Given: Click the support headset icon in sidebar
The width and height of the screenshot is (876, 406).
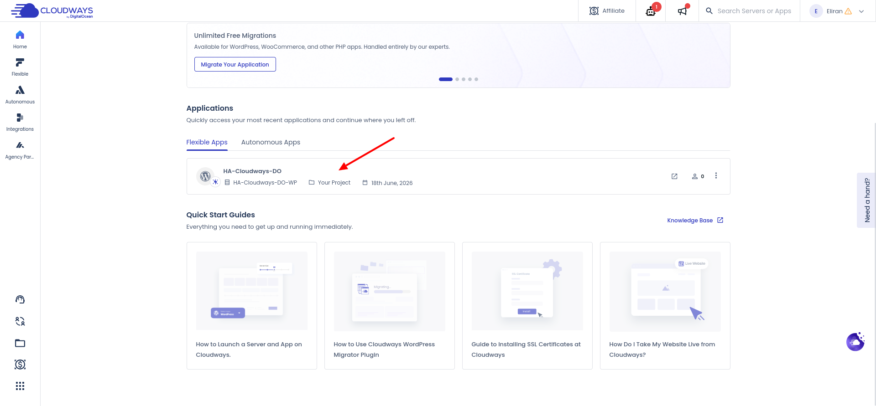Looking at the screenshot, I should pos(20,299).
